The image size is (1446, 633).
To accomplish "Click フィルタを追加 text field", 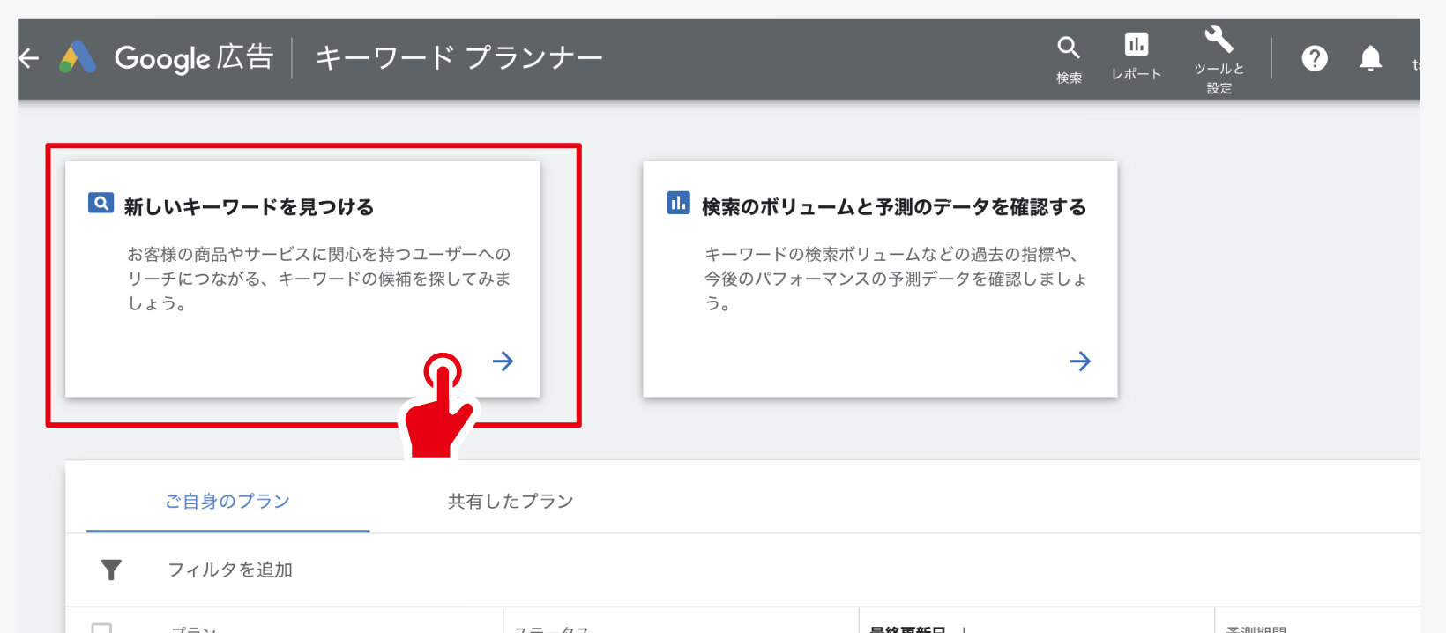I will point(230,570).
